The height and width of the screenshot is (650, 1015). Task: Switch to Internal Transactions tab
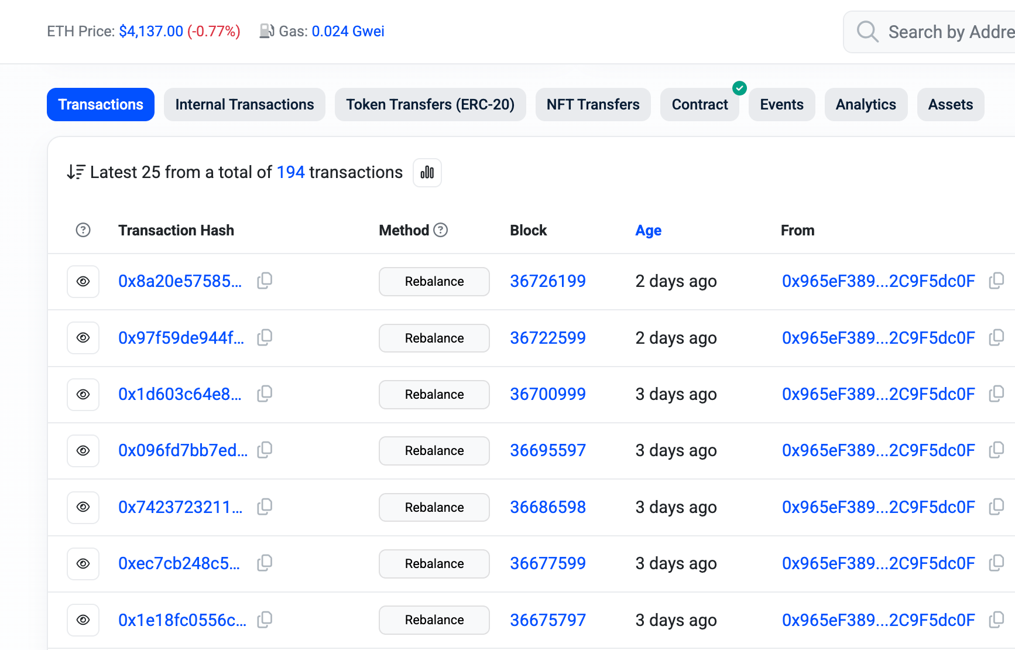coord(244,105)
